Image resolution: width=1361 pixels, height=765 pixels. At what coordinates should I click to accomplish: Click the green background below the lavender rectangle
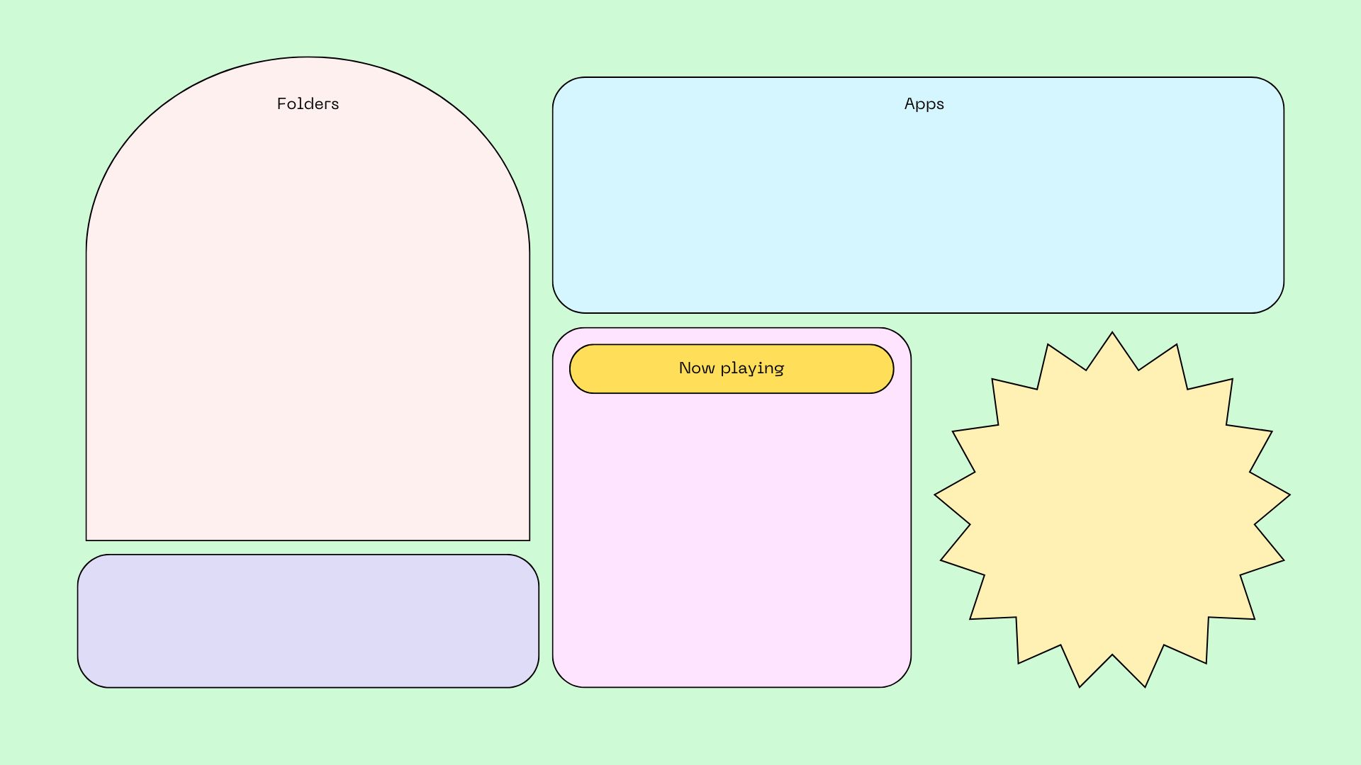pyautogui.click(x=308, y=726)
